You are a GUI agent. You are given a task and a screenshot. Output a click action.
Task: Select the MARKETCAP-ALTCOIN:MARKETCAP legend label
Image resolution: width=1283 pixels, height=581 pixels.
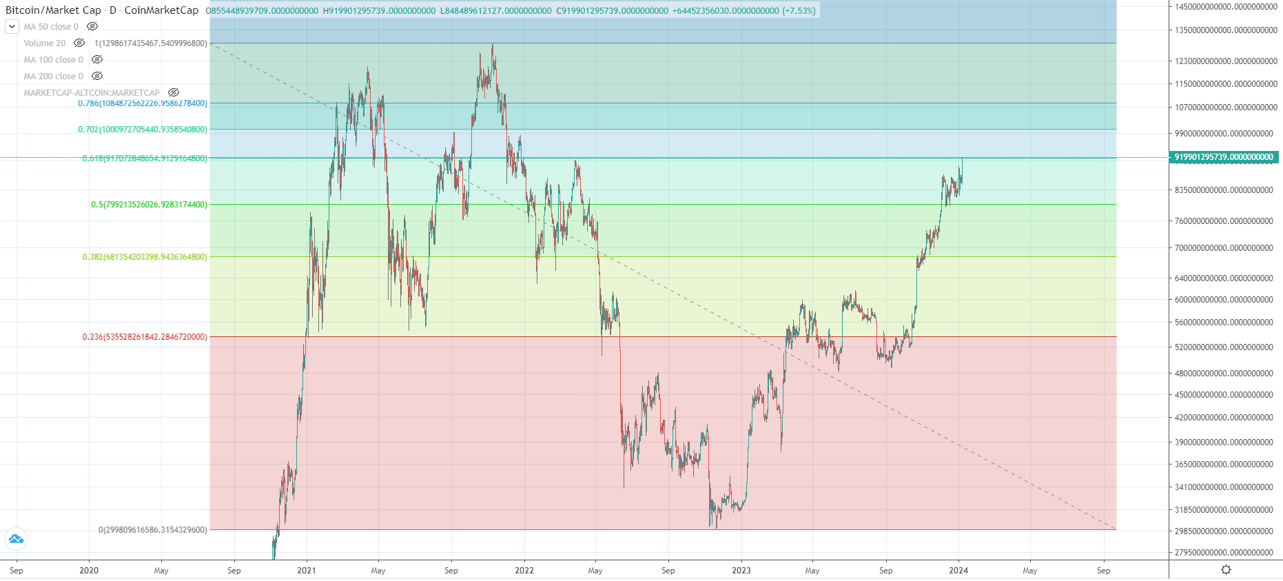point(92,92)
